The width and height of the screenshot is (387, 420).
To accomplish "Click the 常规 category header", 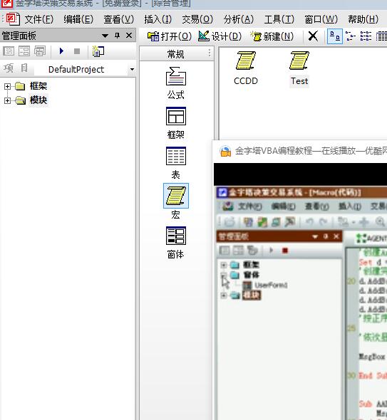I will click(175, 54).
